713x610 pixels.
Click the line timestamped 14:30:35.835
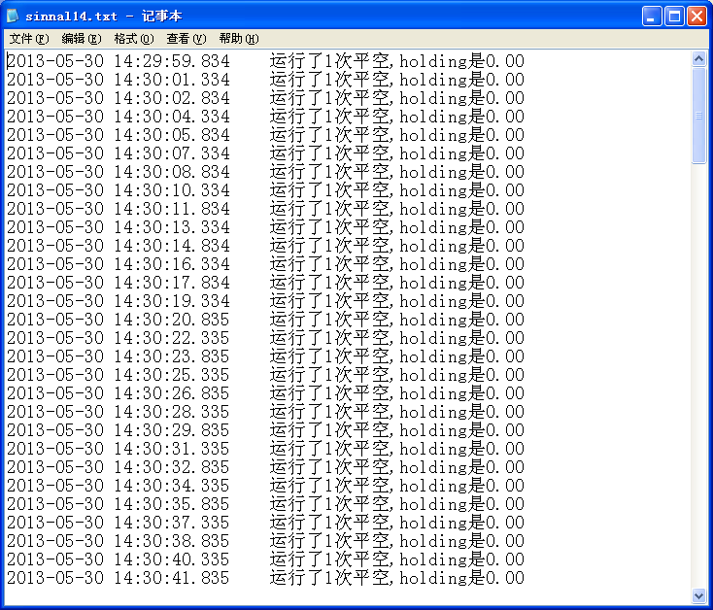tap(265, 503)
